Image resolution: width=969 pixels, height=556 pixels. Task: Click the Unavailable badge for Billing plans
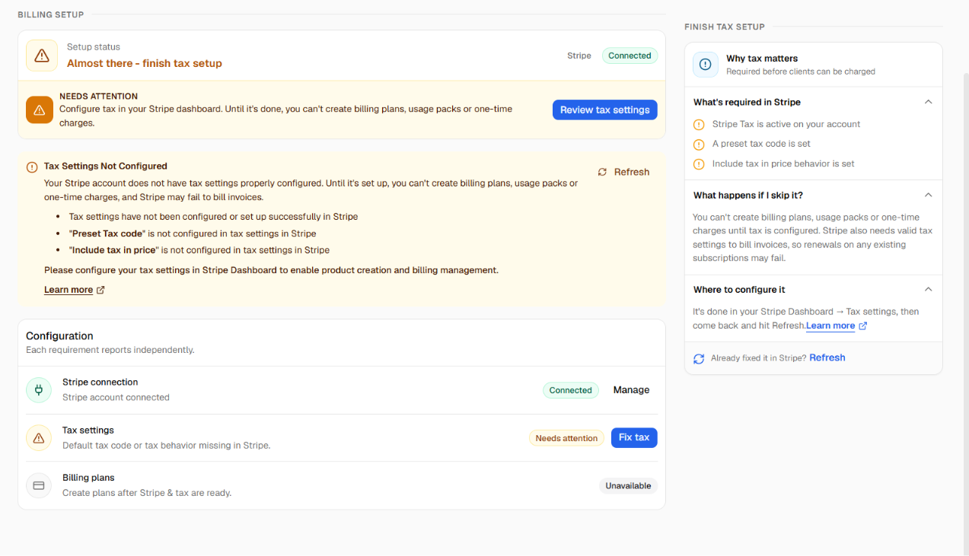coord(628,485)
